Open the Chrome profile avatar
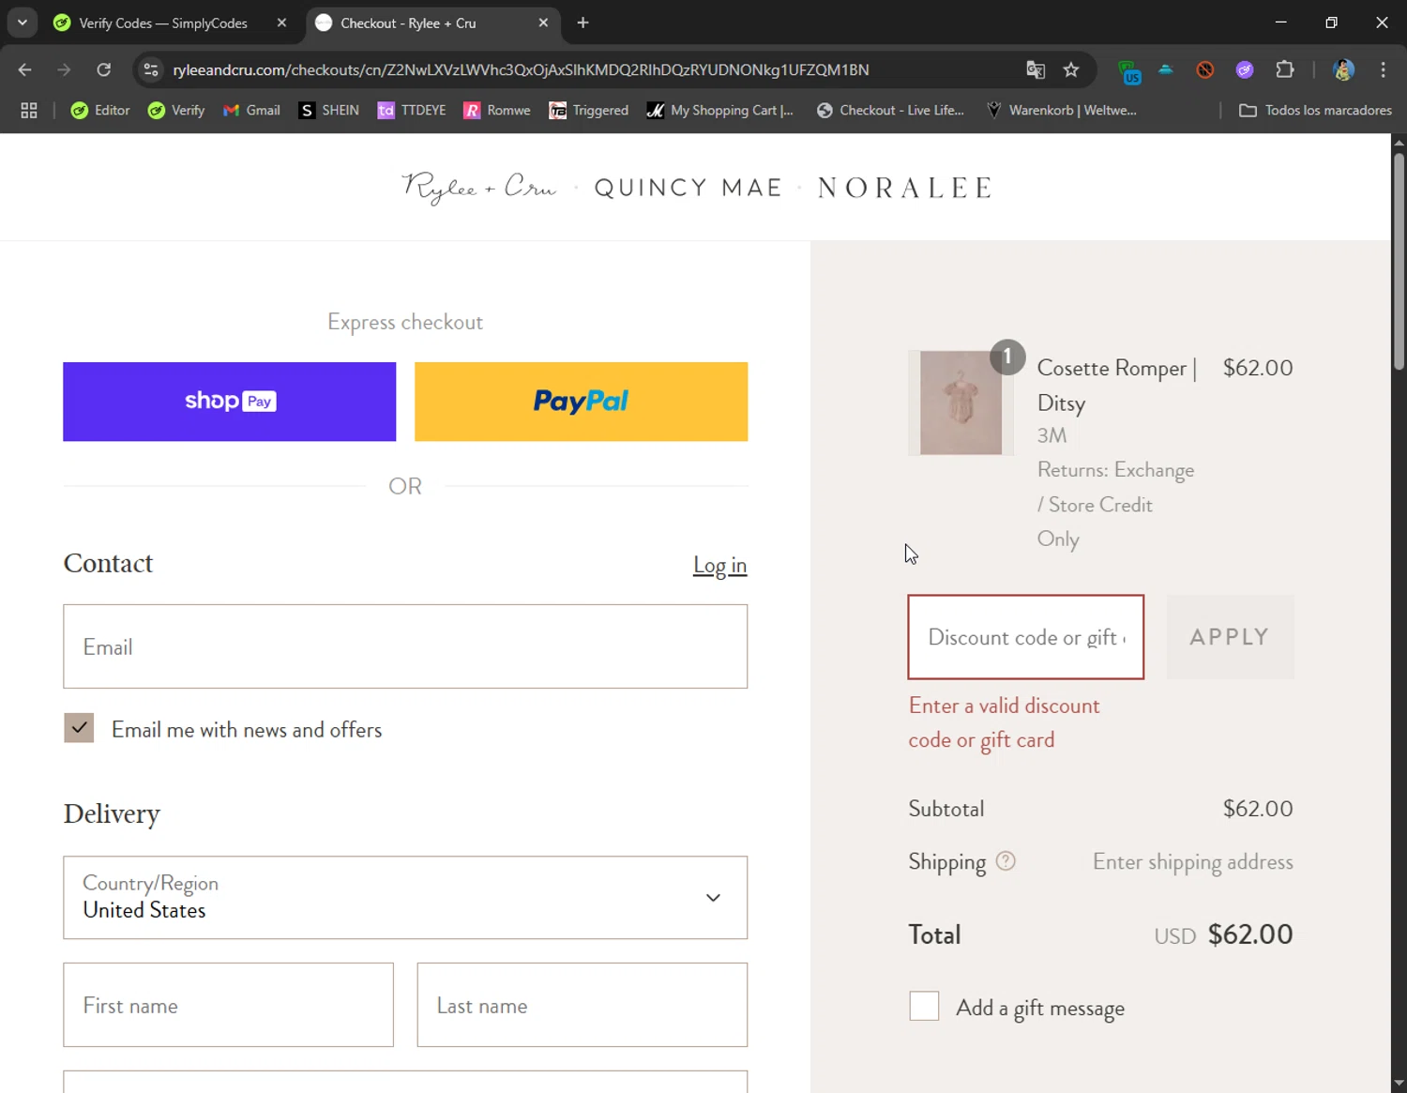 pos(1343,69)
